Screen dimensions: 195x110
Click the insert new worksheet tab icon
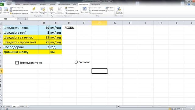point(27,107)
